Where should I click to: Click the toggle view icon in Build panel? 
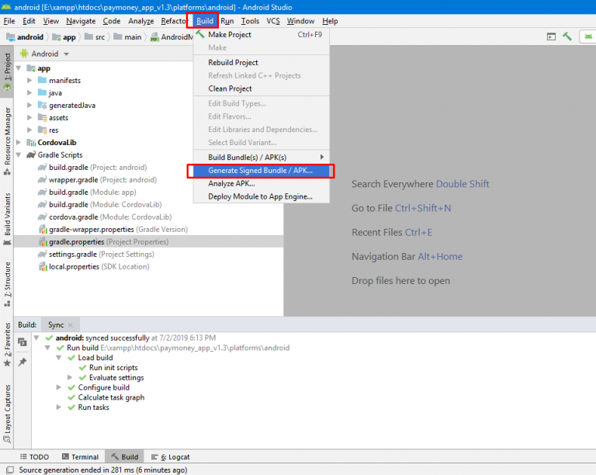[x=23, y=342]
